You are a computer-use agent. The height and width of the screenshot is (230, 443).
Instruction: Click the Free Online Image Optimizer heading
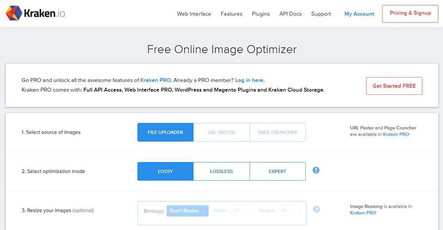tap(222, 50)
